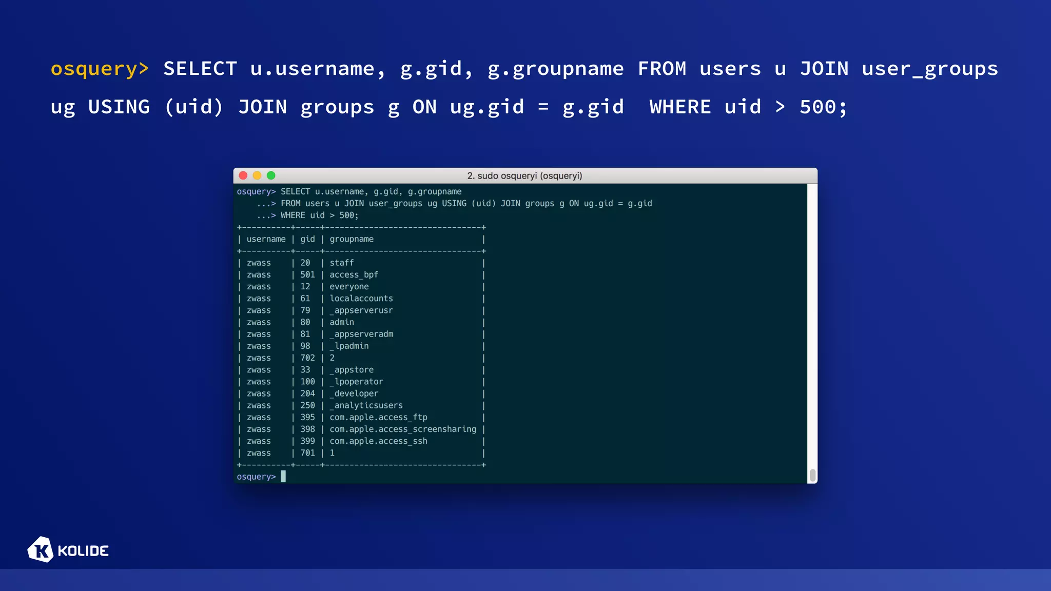Click the cursor at osquery prompt
This screenshot has height=591, width=1051.
(283, 477)
